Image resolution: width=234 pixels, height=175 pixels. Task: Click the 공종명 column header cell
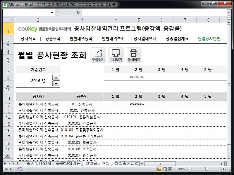pos(82,97)
